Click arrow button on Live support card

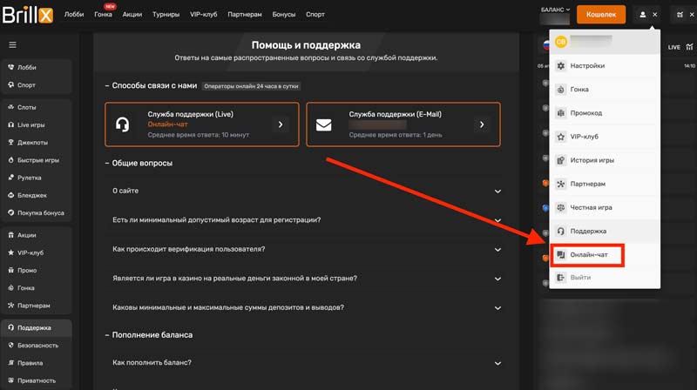click(x=281, y=124)
